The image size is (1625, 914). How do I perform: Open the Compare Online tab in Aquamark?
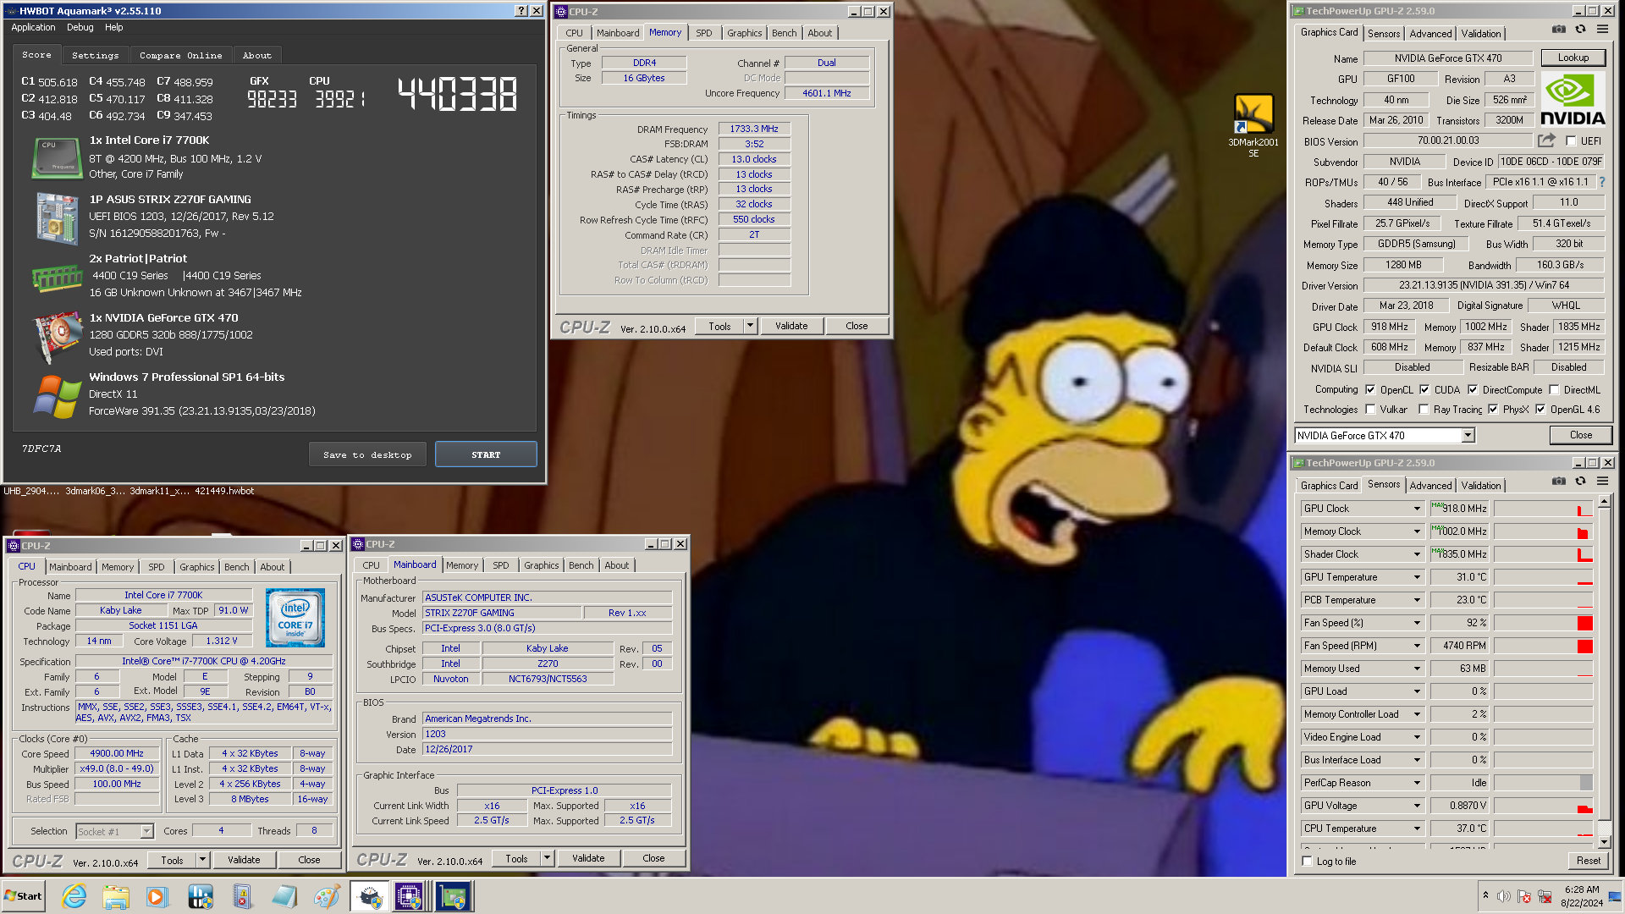[x=181, y=56]
